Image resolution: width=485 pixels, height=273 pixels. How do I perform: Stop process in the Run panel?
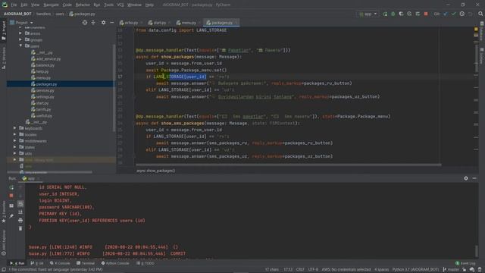(11, 196)
